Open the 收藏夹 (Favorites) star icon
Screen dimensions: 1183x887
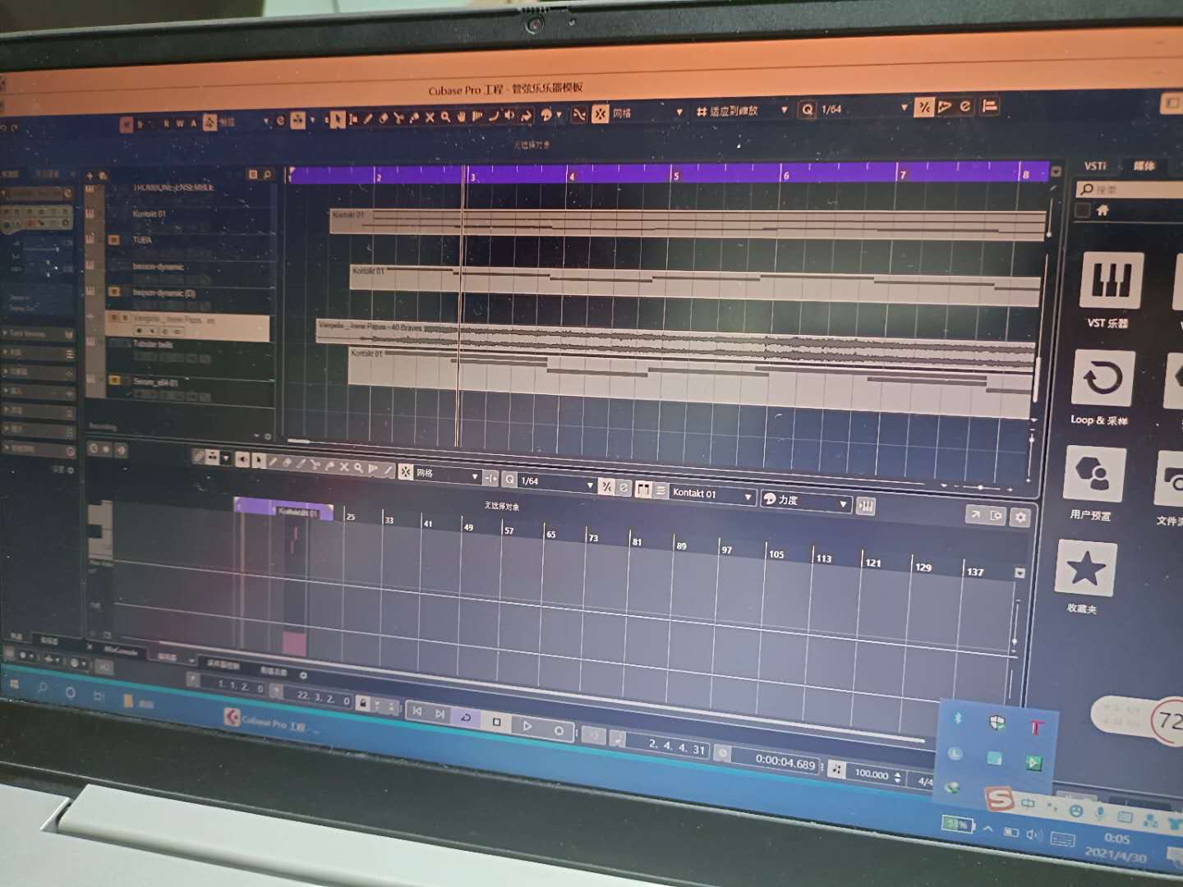(x=1084, y=568)
